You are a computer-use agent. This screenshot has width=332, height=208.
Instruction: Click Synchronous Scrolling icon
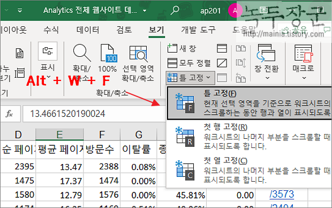click(x=241, y=63)
